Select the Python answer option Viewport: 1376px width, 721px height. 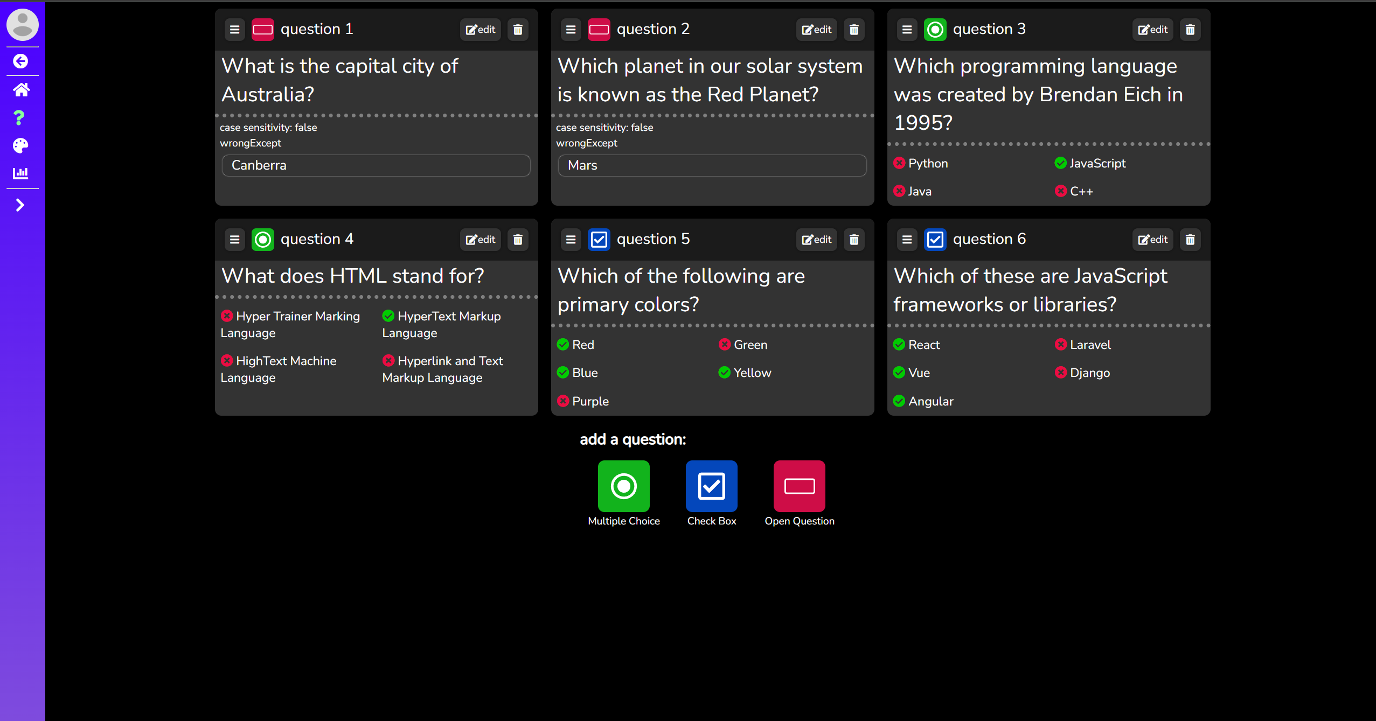tap(921, 163)
